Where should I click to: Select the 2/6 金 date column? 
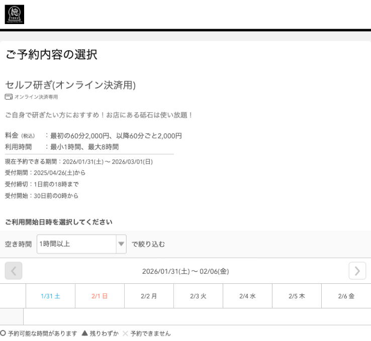click(x=346, y=296)
